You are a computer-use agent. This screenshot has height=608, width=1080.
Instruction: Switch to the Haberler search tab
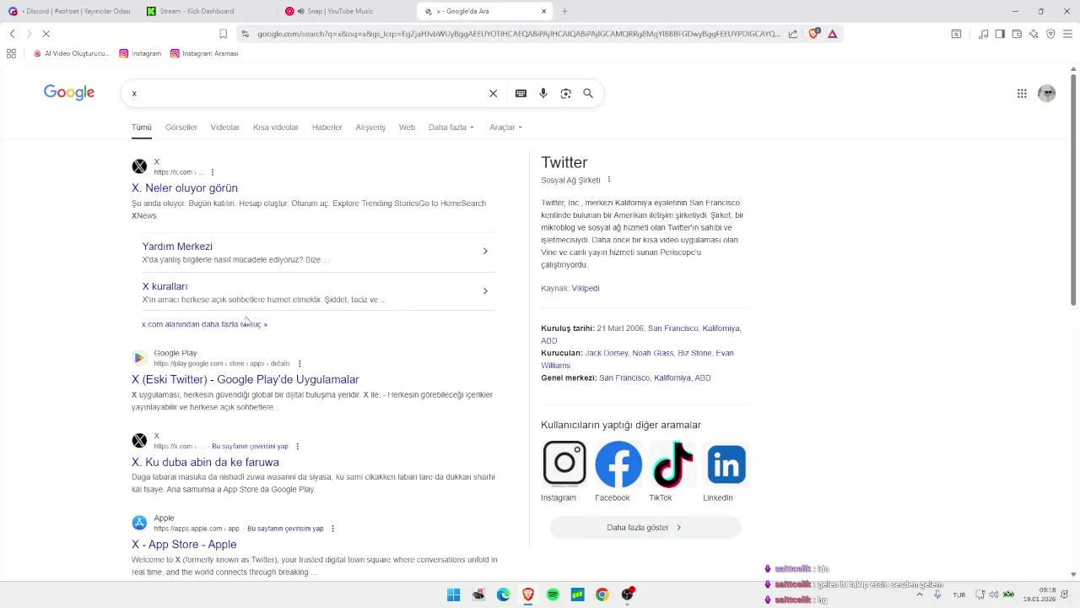(327, 128)
